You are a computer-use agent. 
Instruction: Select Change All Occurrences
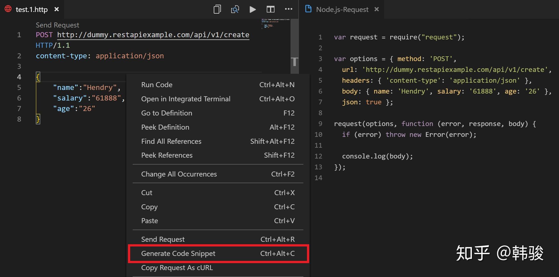point(179,174)
